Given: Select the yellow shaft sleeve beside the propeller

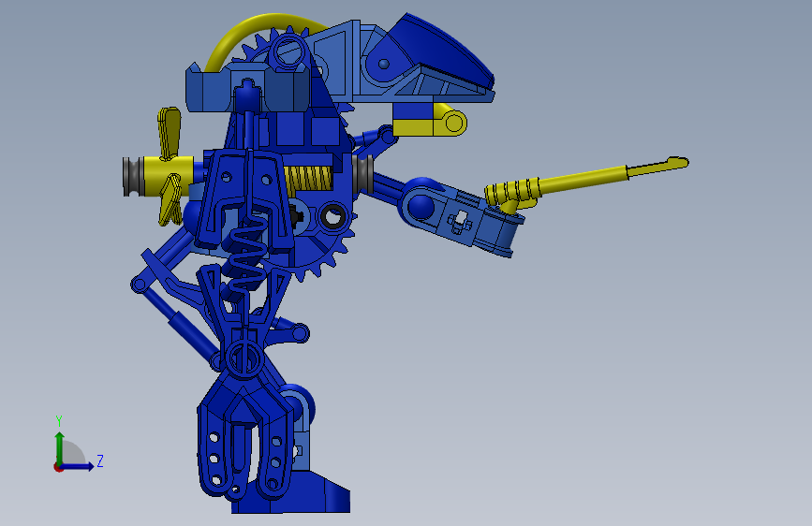Looking at the screenshot, I should (x=169, y=177).
